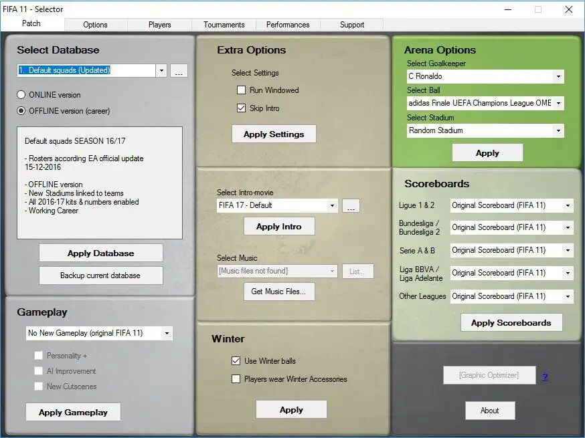Toggle the Personality + checkbox
The image size is (585, 438).
tap(38, 356)
